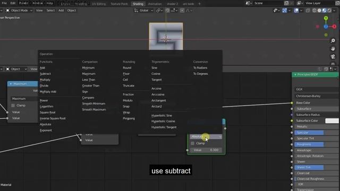Screen dimensions: 340x191
Task: Open transform pivot point menu
Action: click(159, 11)
